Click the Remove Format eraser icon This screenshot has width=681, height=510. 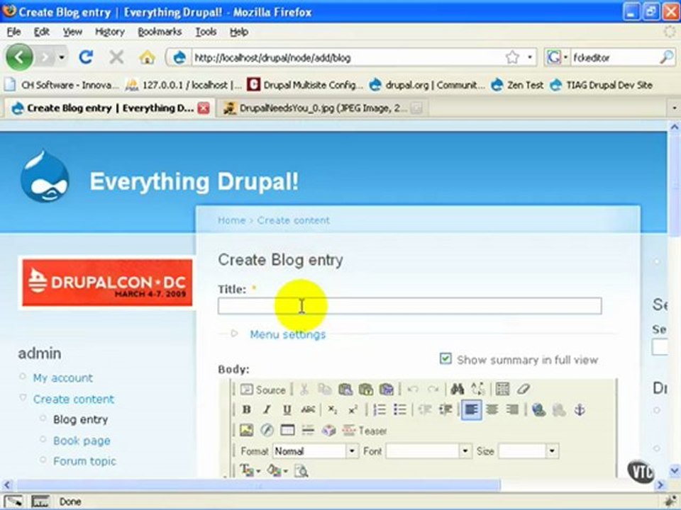point(524,390)
